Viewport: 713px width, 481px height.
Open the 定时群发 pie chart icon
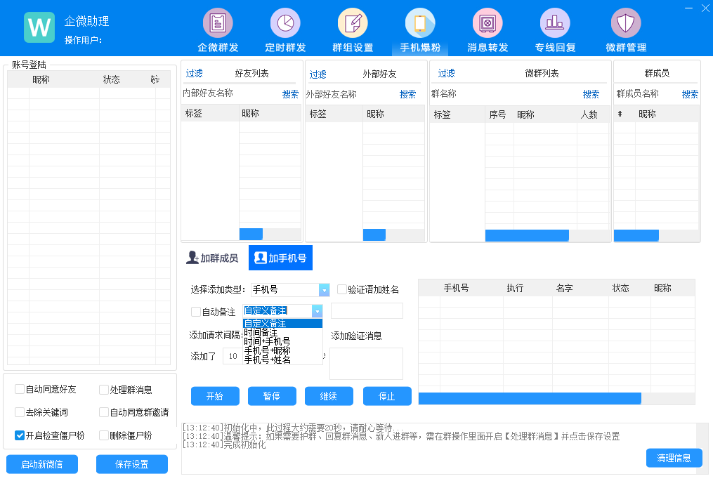285,23
